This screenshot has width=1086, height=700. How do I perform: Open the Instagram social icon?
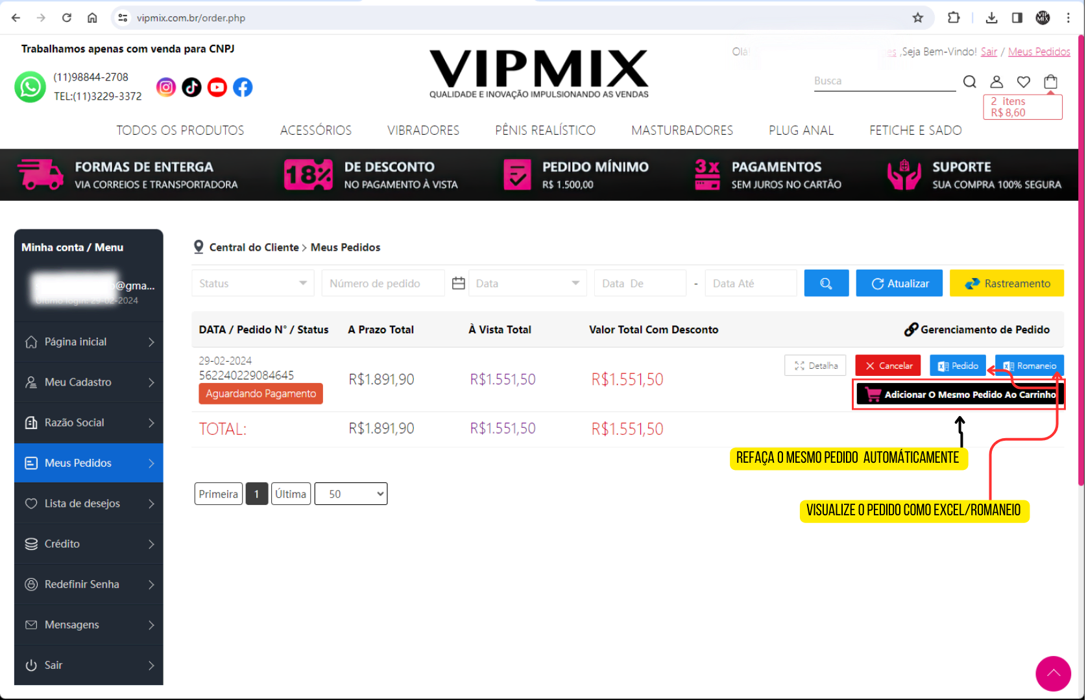click(166, 87)
